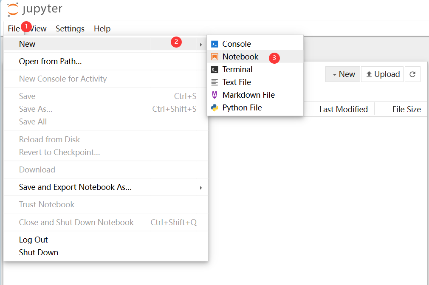Click the Python File icon
Viewport: 429px width, 285px height.
pos(215,108)
